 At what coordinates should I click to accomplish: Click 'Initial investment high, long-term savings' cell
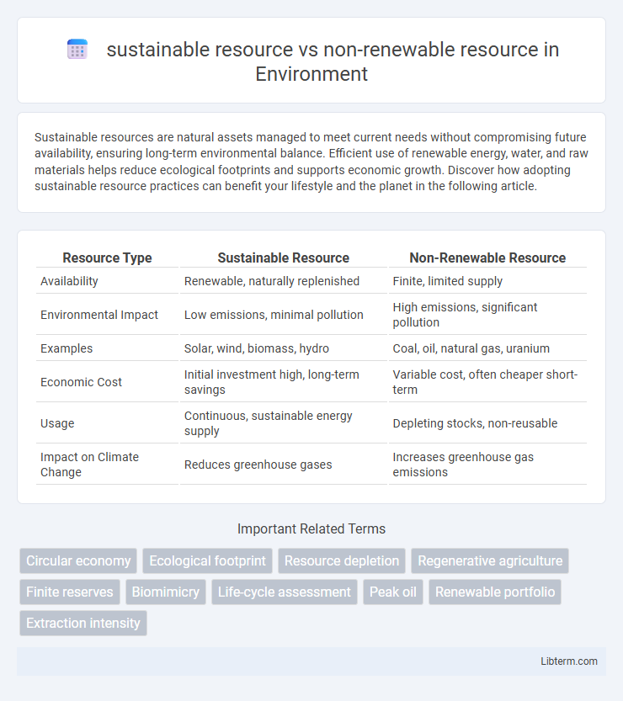[283, 382]
